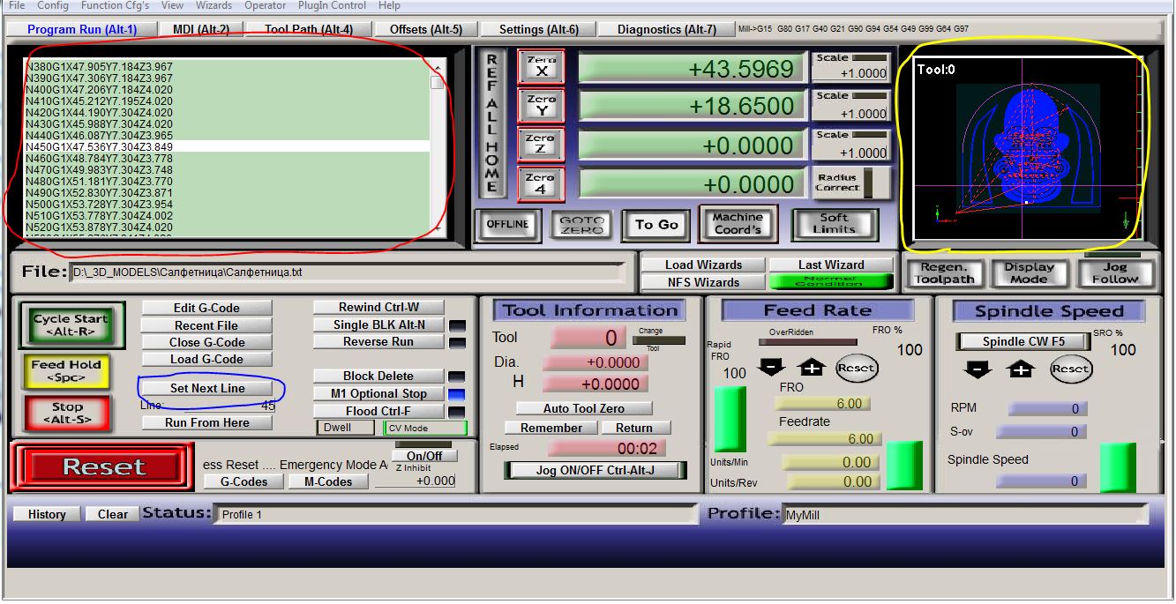Decrease feed rate override with minus arrow
The height and width of the screenshot is (604, 1176).
tap(771, 367)
